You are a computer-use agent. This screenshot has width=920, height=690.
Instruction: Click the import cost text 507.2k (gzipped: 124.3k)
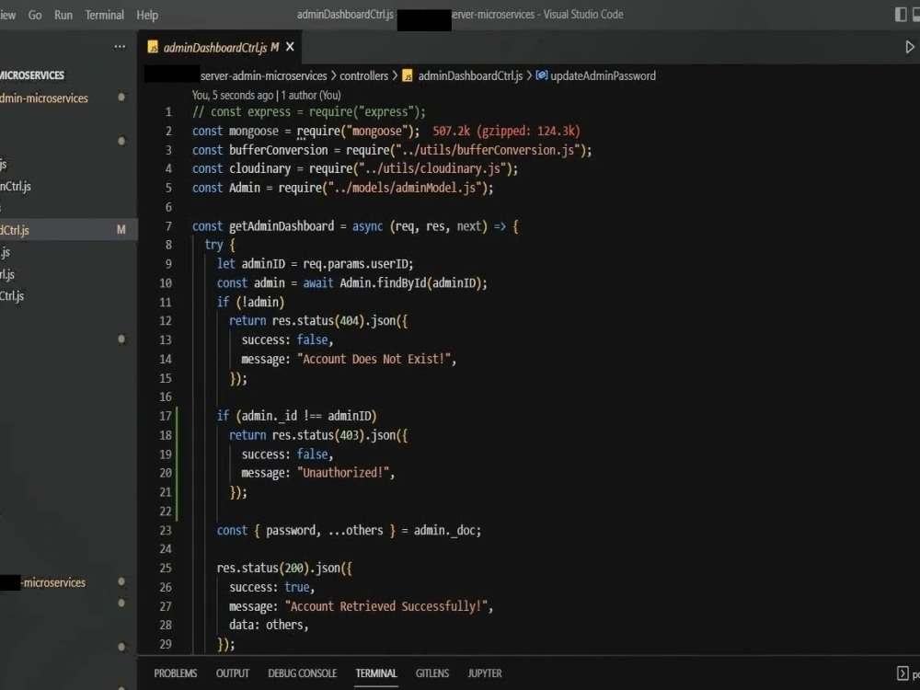click(506, 131)
